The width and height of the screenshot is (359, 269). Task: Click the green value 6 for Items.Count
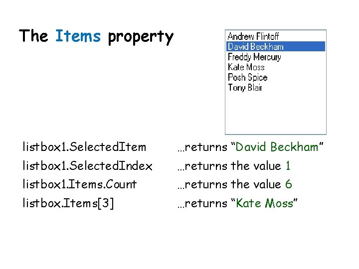pyautogui.click(x=289, y=184)
